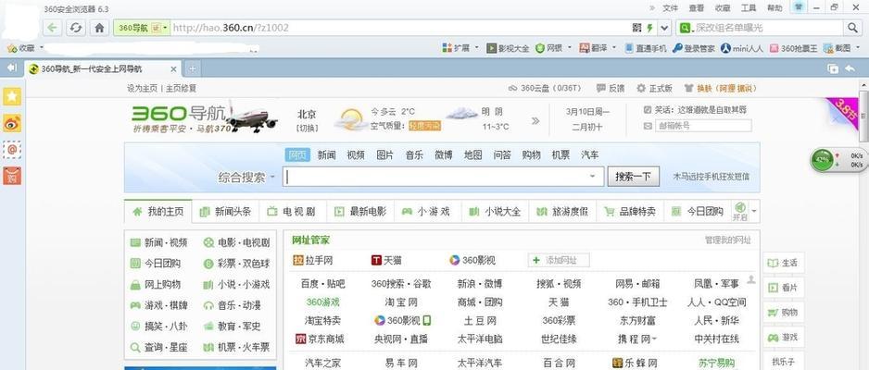The height and width of the screenshot is (370, 869).
Task: Open the 帮助 menu
Action: coord(775,7)
